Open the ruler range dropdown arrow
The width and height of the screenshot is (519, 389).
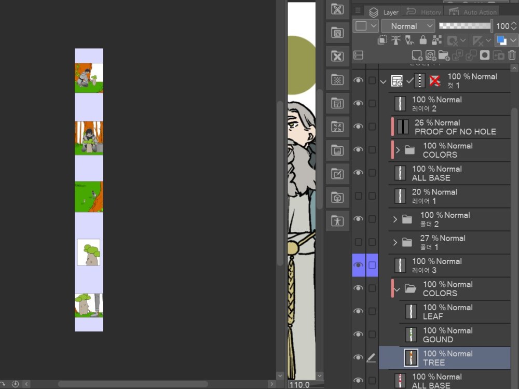pos(488,40)
